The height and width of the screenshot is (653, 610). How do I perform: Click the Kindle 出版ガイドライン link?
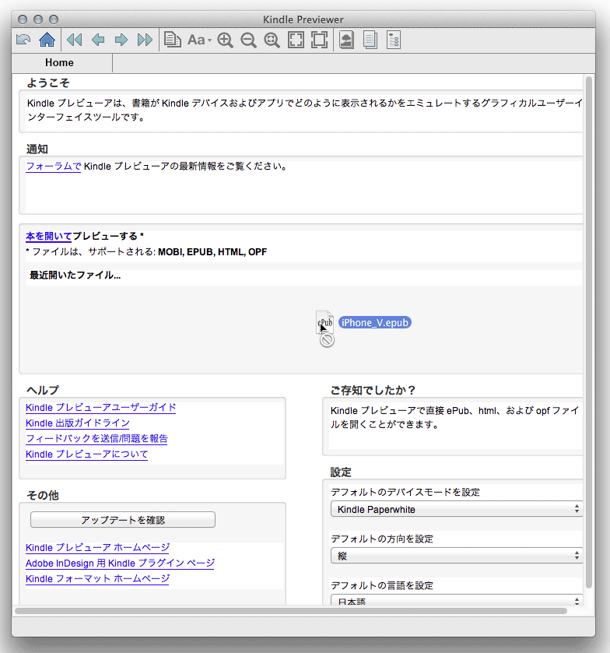pos(77,423)
